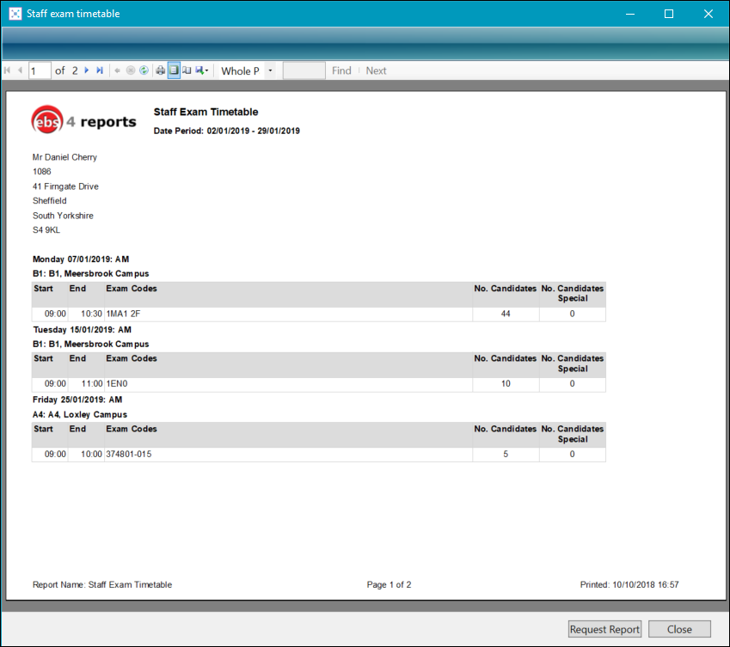Open the export format dropdown
The height and width of the screenshot is (647, 730).
[x=202, y=70]
